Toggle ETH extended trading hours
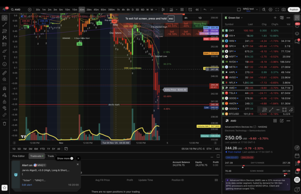301x194 pixels. tap(209, 149)
